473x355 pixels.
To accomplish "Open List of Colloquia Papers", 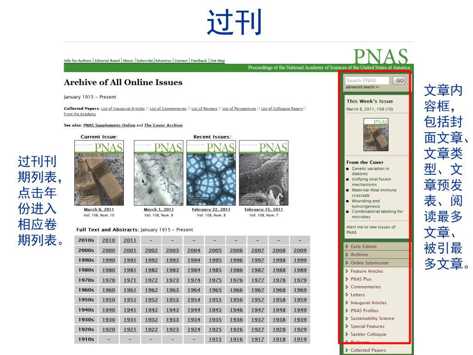I will point(282,109).
